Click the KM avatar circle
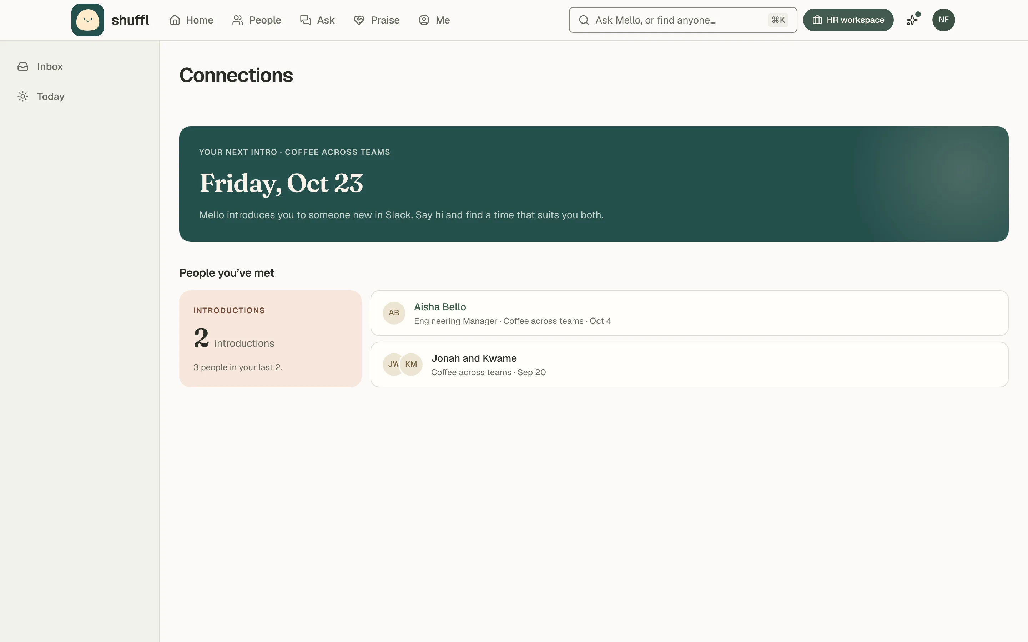The height and width of the screenshot is (642, 1028). pyautogui.click(x=411, y=364)
